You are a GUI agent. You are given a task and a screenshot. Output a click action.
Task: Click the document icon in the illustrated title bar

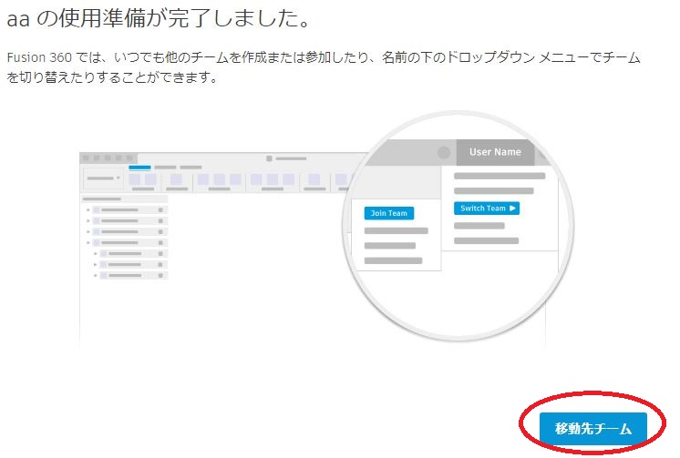(x=269, y=158)
